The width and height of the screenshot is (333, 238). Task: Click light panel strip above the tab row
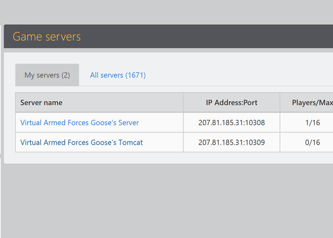pyautogui.click(x=168, y=58)
